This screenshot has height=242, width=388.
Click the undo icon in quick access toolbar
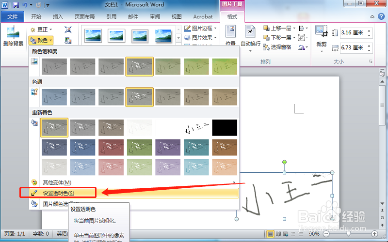point(25,5)
